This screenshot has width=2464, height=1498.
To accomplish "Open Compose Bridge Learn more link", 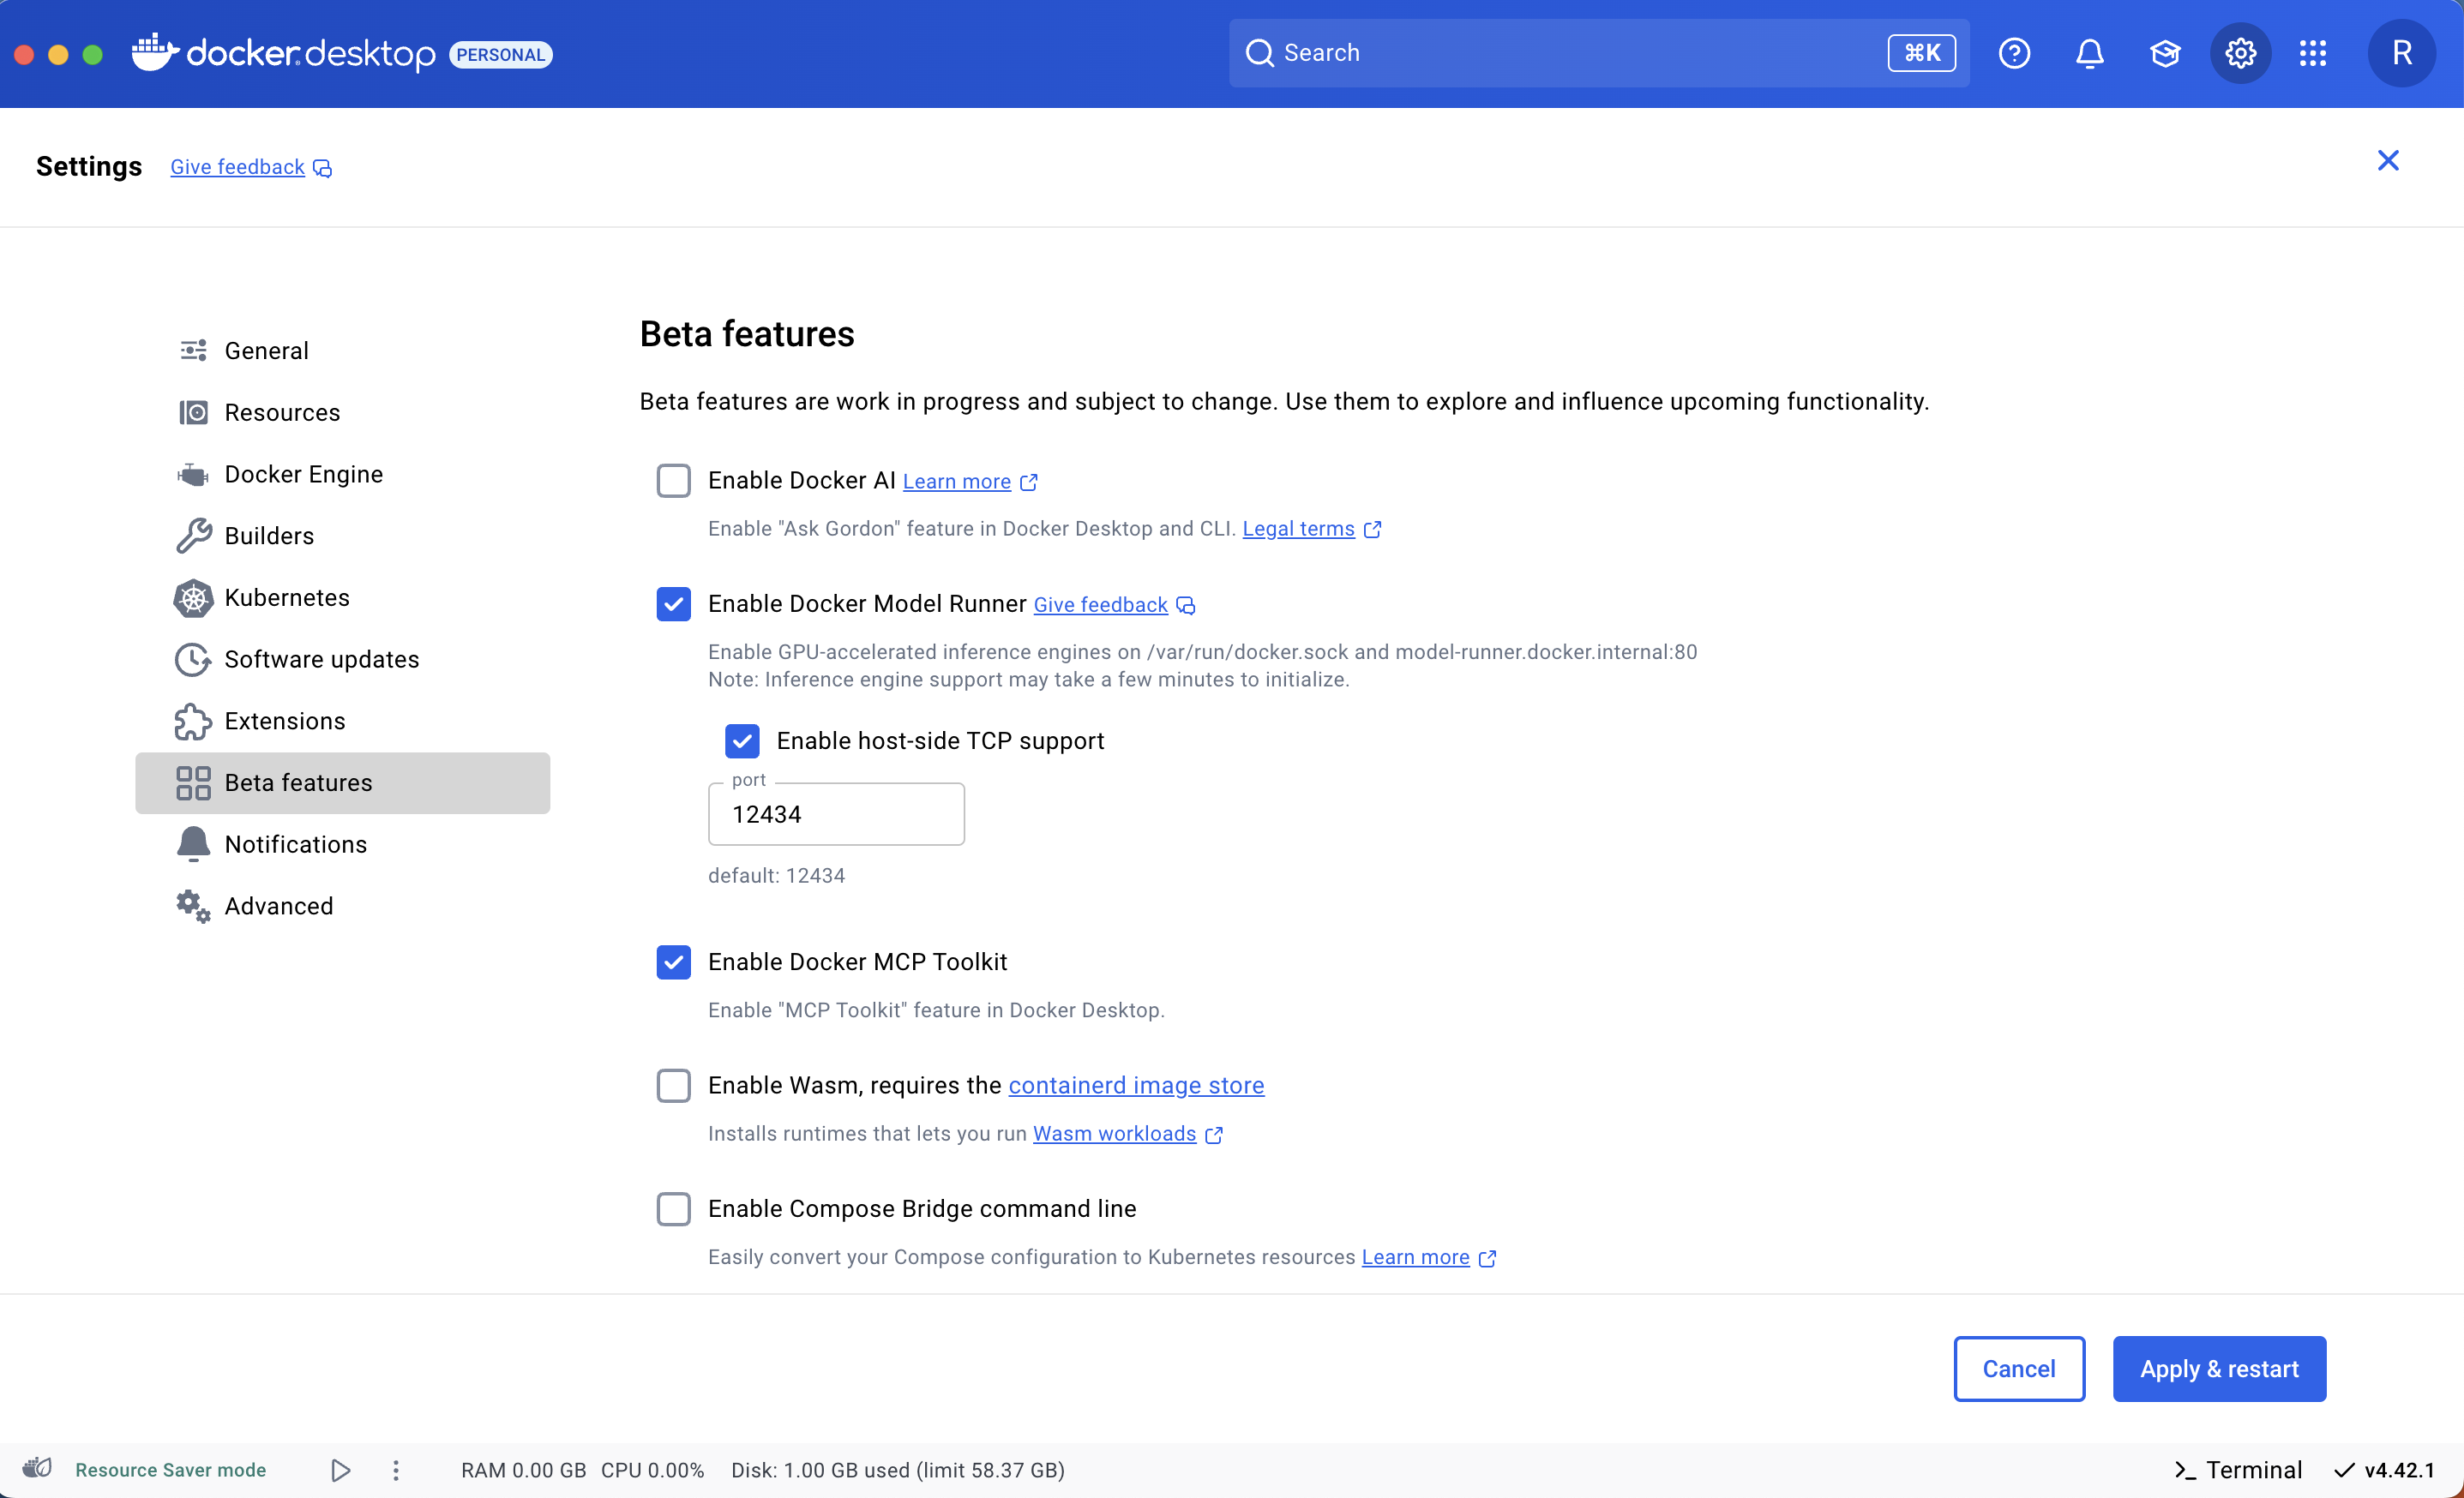I will [x=1415, y=1257].
